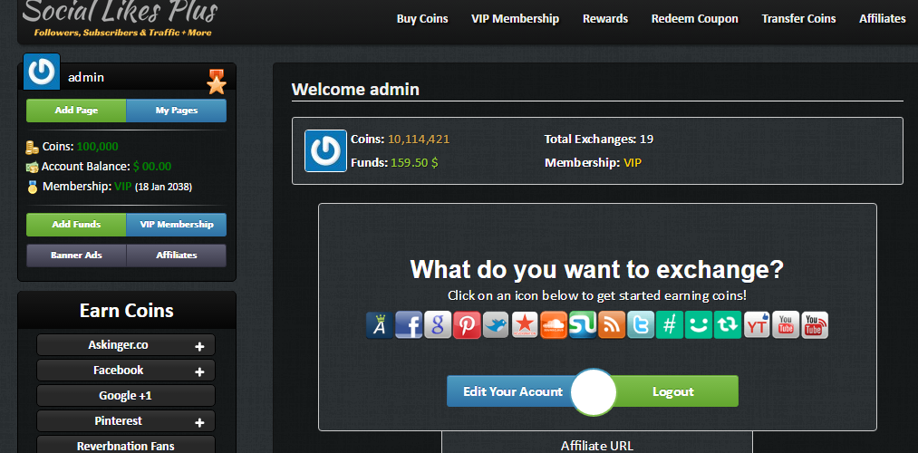Click the Social Likes Plus logo
This screenshot has height=453, width=918.
[x=120, y=17]
